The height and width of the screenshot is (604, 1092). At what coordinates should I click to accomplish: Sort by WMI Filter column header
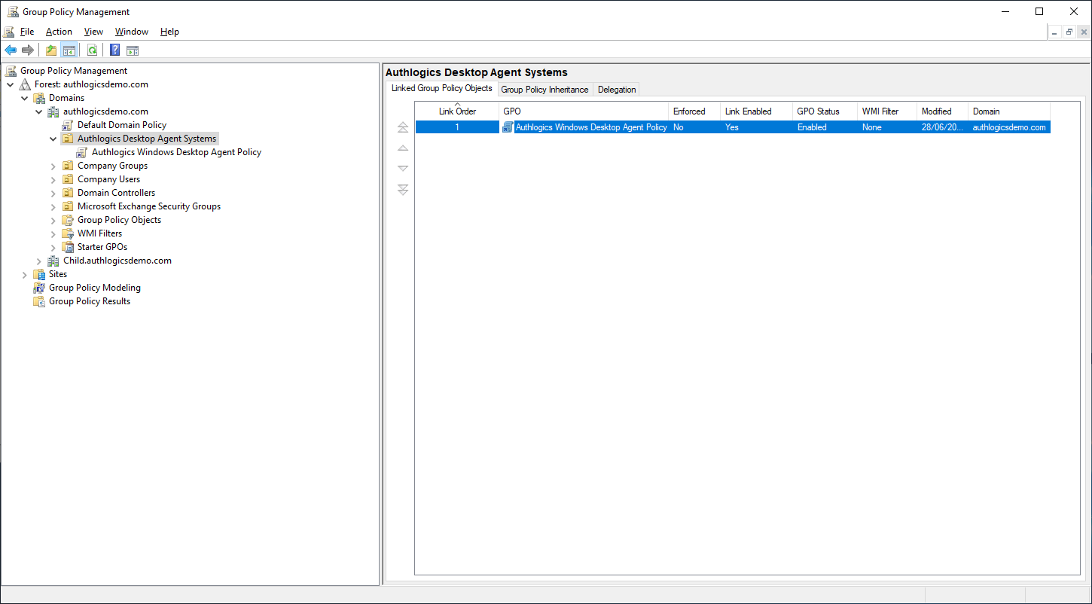pos(887,111)
